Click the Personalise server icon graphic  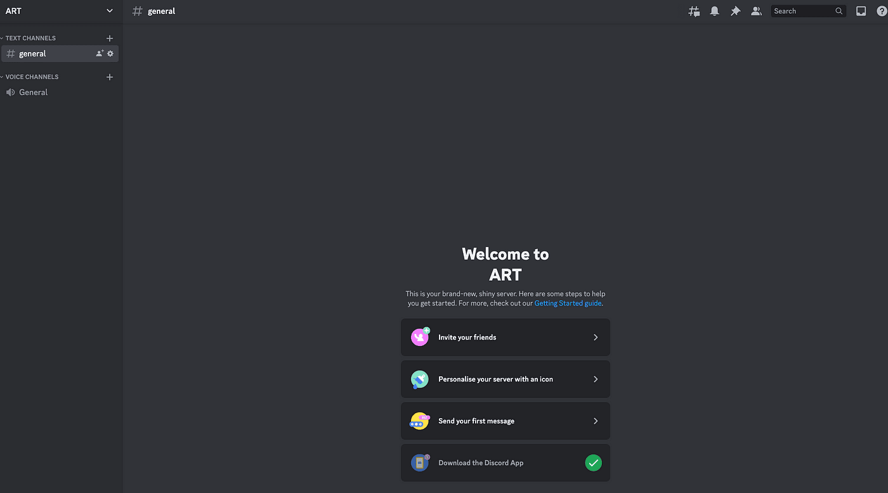click(x=419, y=379)
